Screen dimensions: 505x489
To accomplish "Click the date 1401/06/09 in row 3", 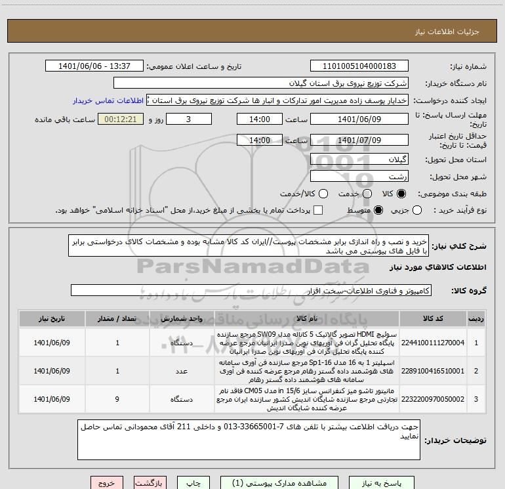I will coord(52,399).
